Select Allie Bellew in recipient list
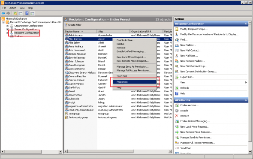 tap(74, 43)
